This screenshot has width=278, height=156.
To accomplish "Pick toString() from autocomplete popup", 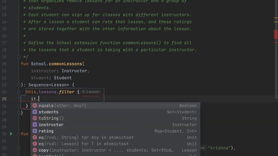I will coord(116,118).
